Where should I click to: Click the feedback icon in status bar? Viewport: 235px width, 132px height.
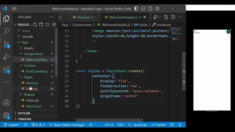coord(172,125)
